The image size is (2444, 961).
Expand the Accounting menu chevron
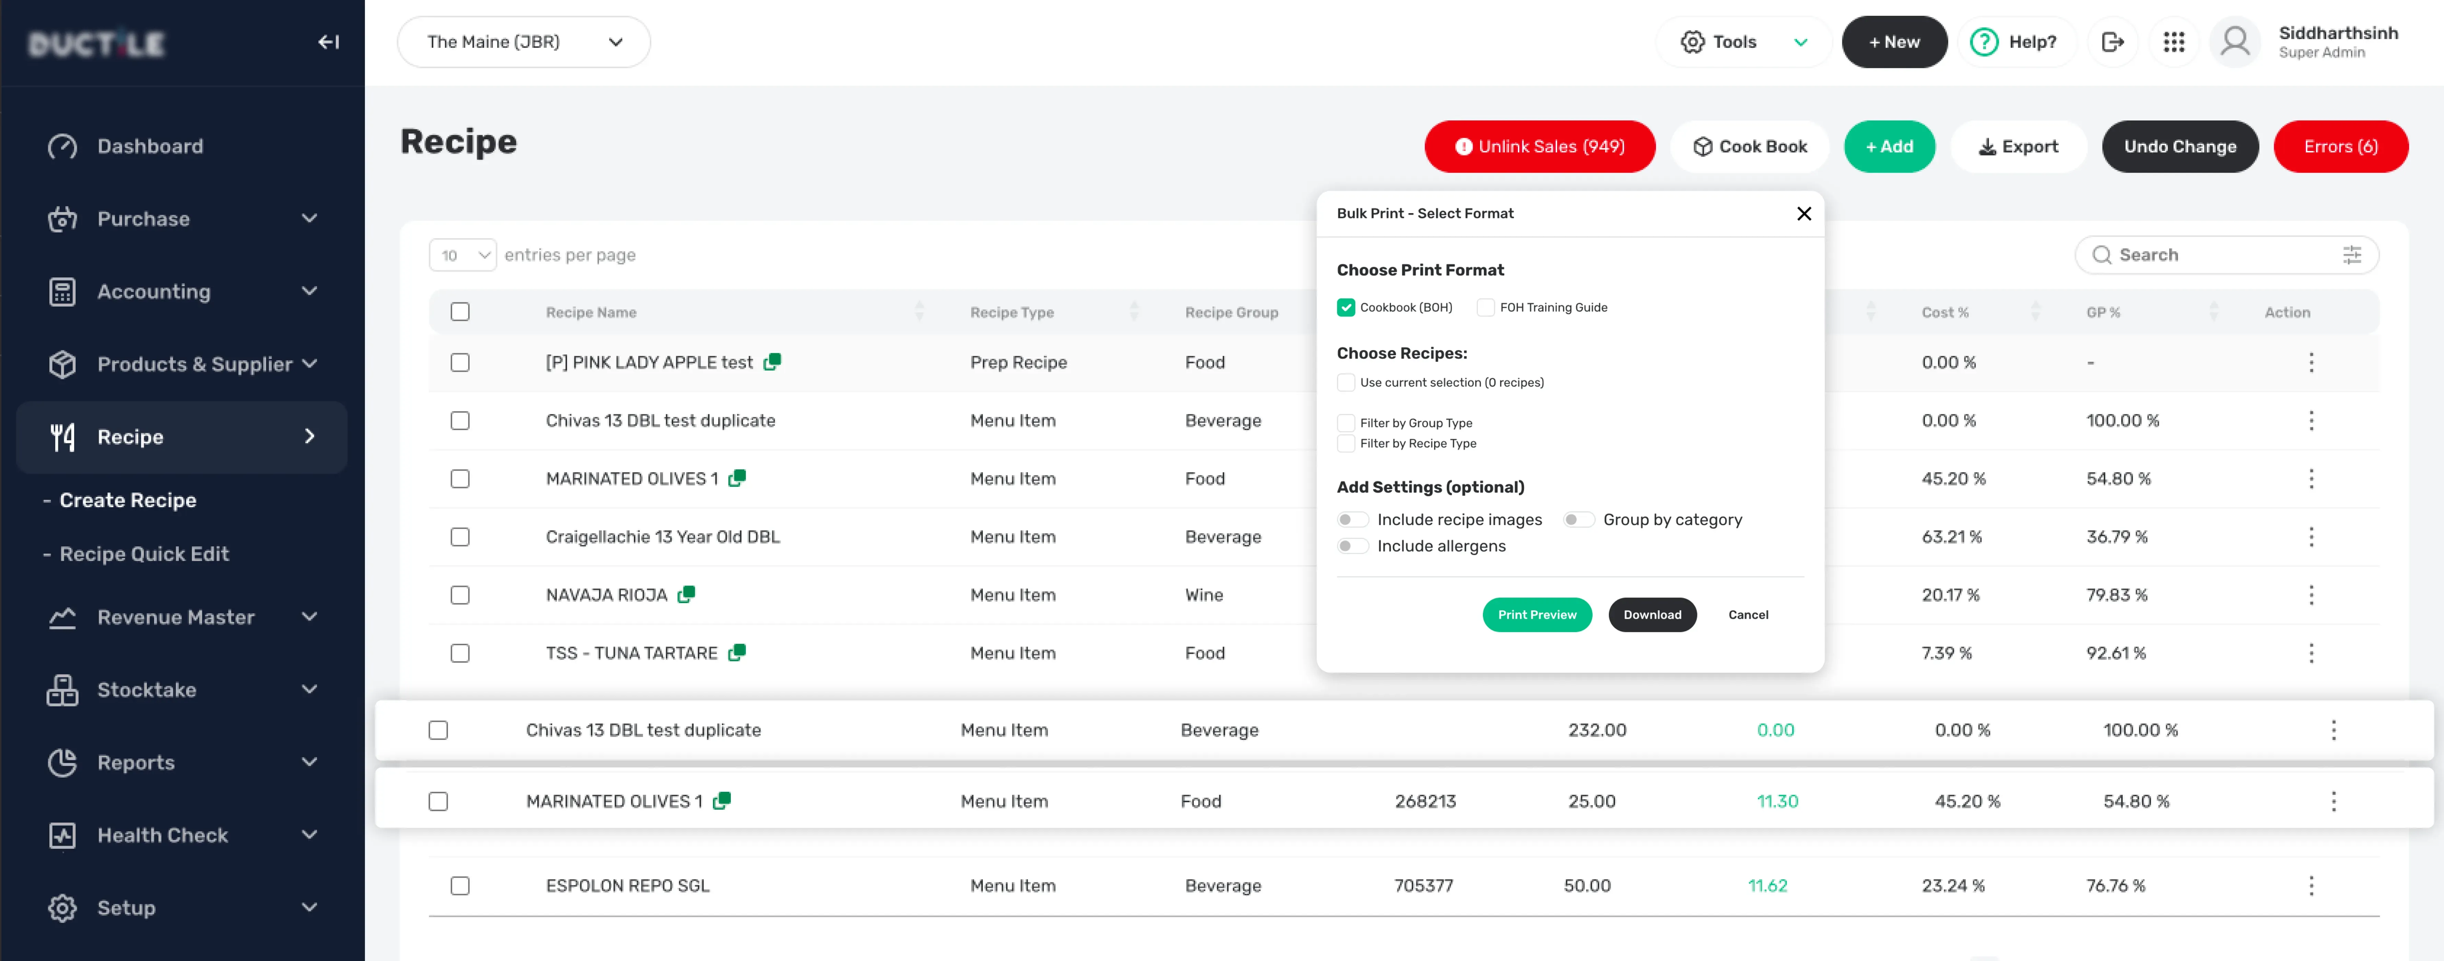[x=309, y=291]
